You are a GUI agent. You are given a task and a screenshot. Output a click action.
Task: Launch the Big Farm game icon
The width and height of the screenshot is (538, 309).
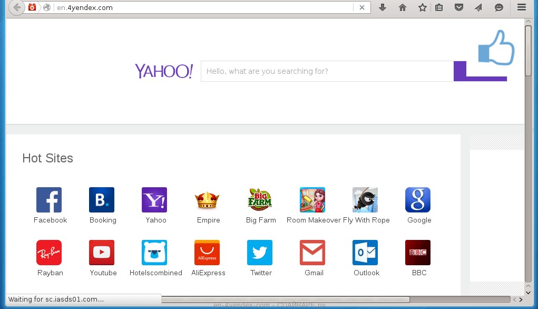click(260, 200)
